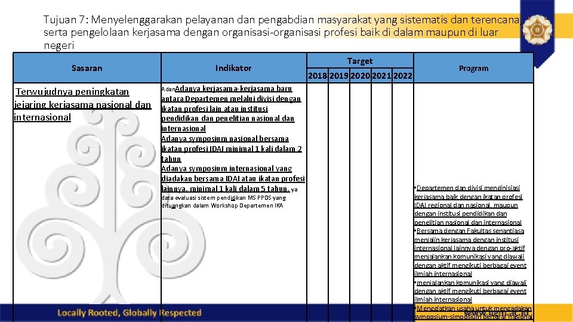The width and height of the screenshot is (573, 322).
Task: Click the 'Indikator' column header
Action: (x=233, y=68)
